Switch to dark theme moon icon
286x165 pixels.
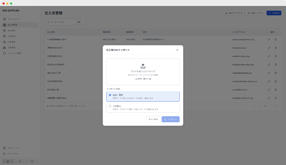click(x=20, y=161)
